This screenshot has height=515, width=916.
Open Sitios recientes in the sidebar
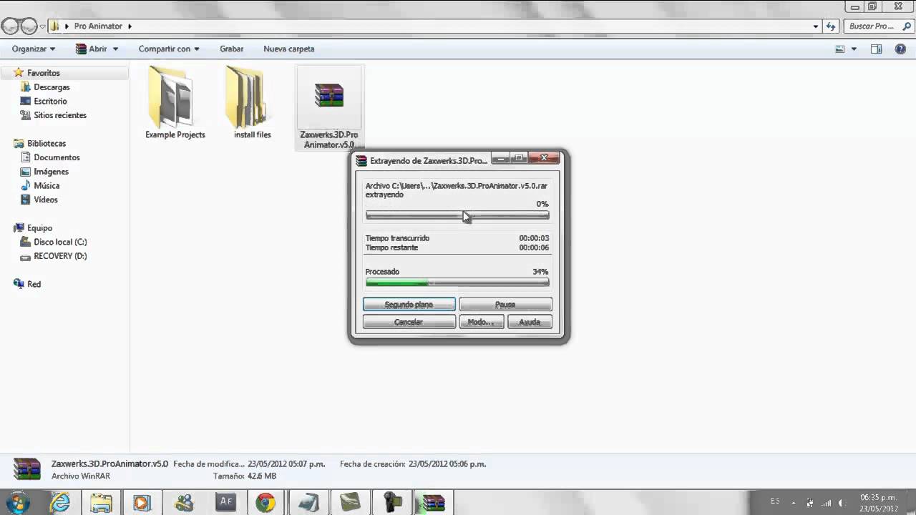coord(60,115)
